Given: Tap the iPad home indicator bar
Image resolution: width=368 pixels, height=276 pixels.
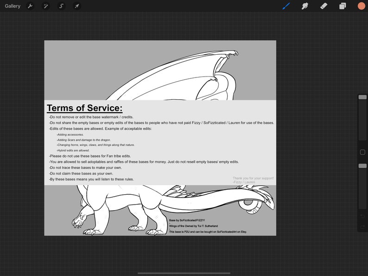Looking at the screenshot, I should 184,273.
